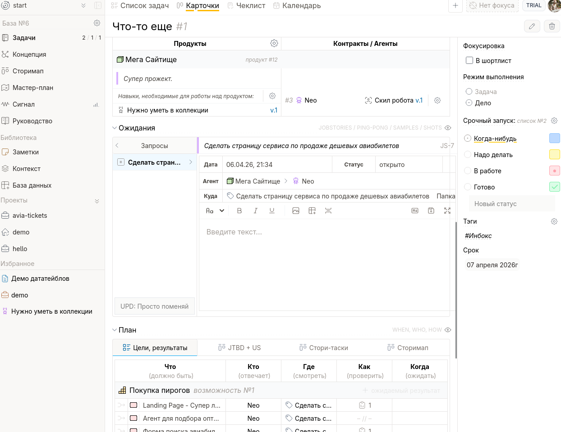This screenshot has width=561, height=432.
Task: Select the Задача execution mode
Action: point(469,91)
